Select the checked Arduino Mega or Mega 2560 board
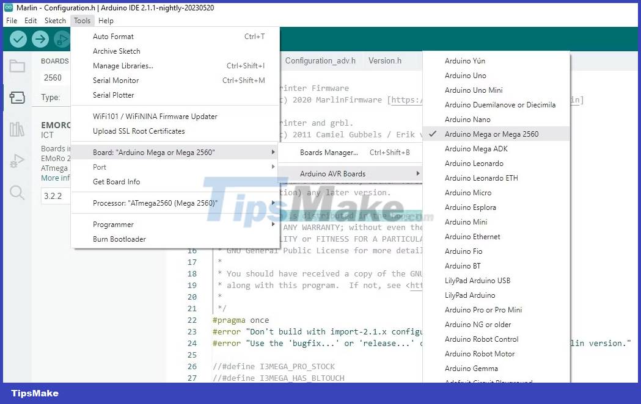The image size is (641, 404). [491, 134]
